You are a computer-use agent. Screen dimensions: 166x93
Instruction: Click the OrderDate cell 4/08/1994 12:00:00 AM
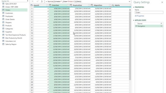pyautogui.click(x=59, y=9)
